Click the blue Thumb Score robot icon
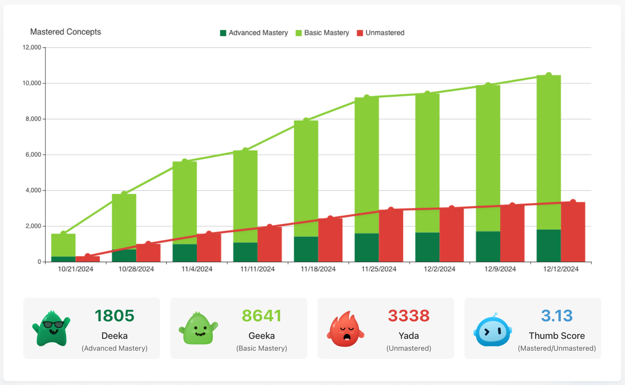Screen dimensions: 625x385 493,330
